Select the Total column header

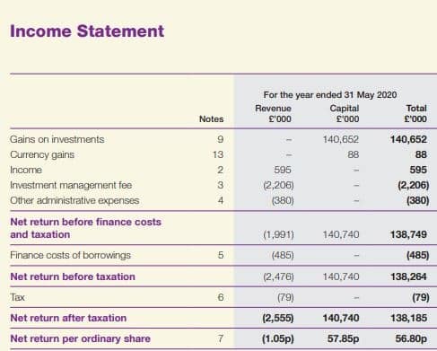415,113
